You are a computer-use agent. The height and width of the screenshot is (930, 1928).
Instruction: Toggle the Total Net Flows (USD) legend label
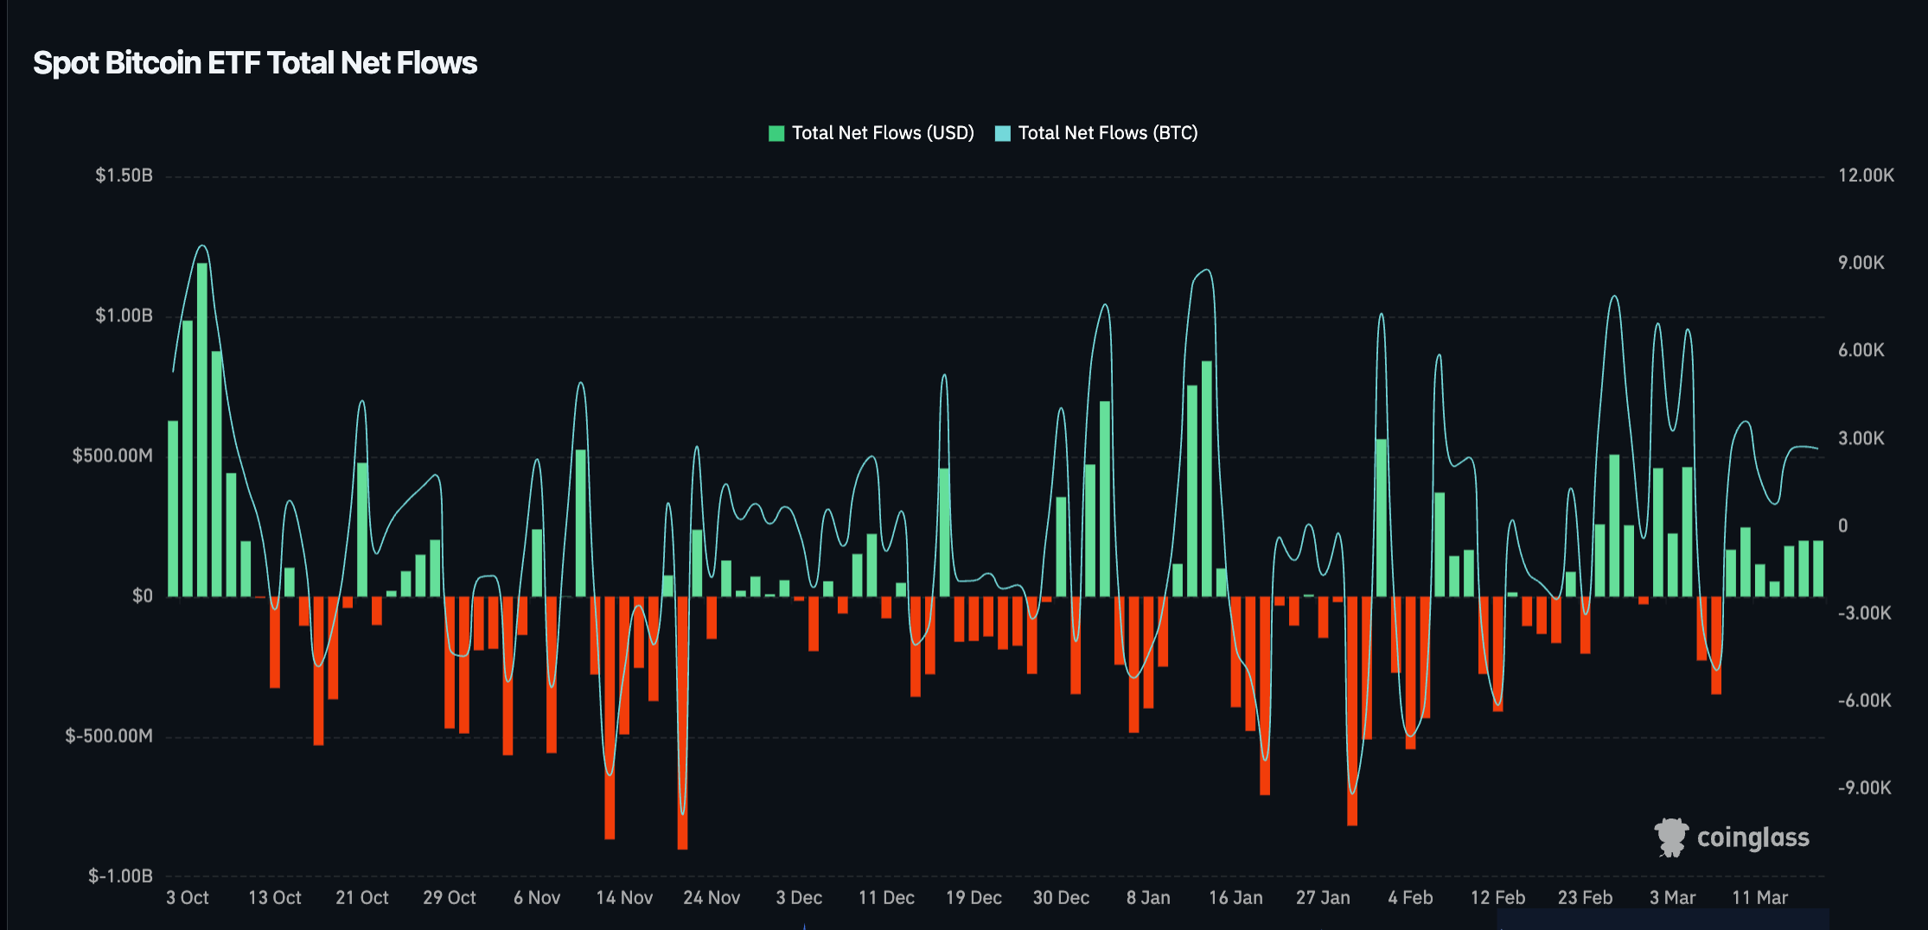click(882, 133)
